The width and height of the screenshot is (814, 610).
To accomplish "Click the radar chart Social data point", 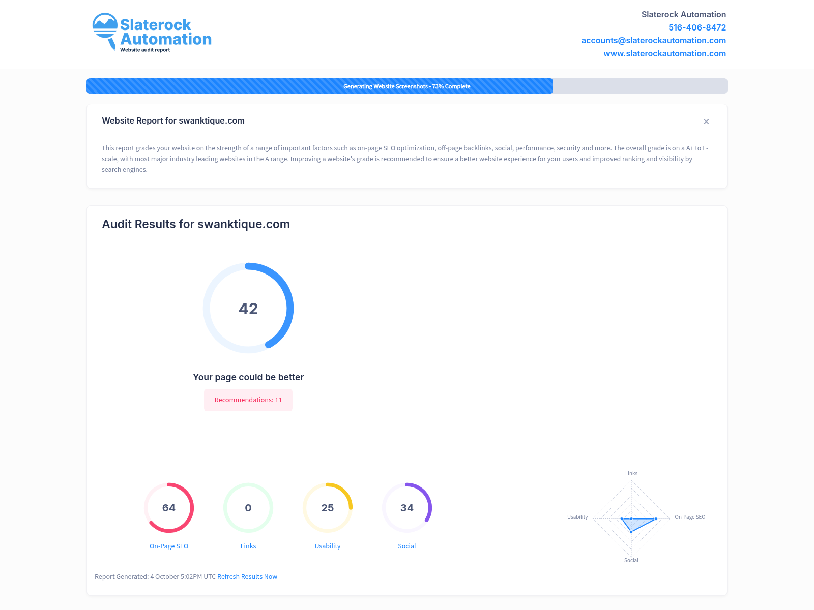I will 631,531.
